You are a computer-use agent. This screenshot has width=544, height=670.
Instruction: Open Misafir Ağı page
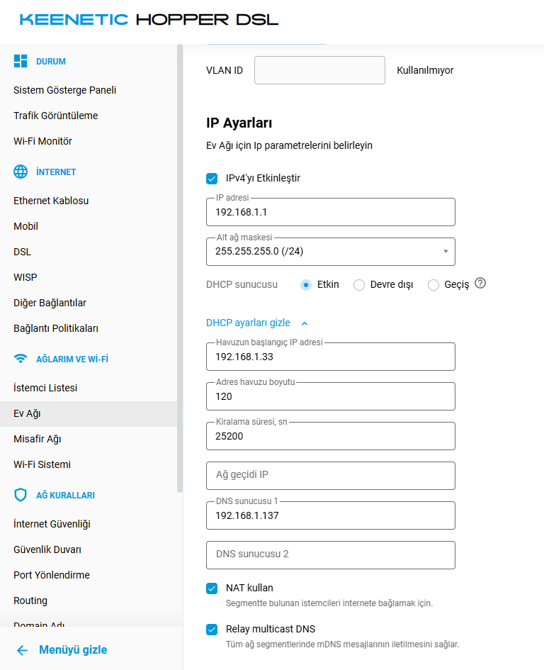(37, 439)
